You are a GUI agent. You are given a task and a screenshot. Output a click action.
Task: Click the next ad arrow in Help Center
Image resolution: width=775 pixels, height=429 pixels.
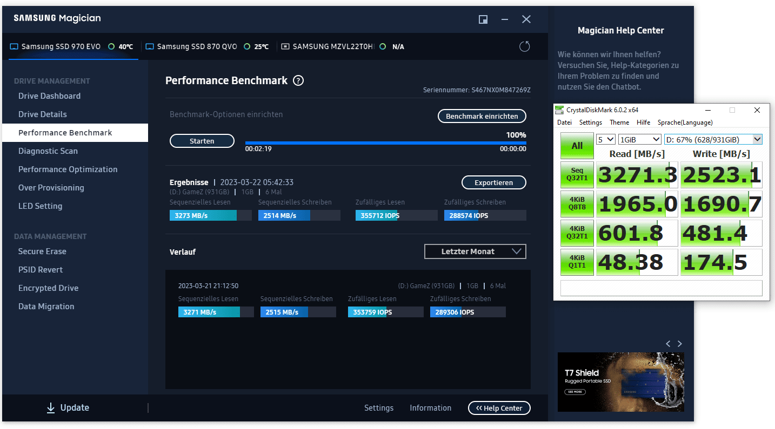tap(680, 344)
